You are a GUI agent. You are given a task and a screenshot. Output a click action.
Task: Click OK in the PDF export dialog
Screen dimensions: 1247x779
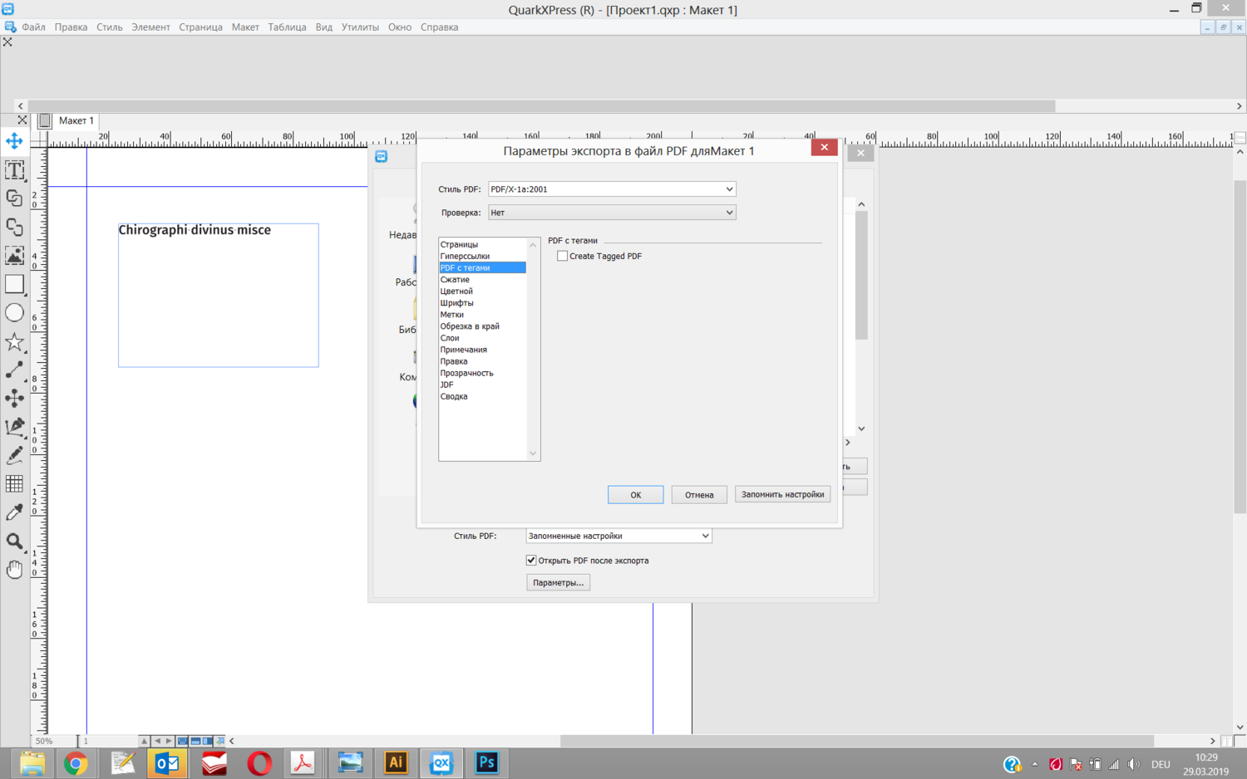635,495
